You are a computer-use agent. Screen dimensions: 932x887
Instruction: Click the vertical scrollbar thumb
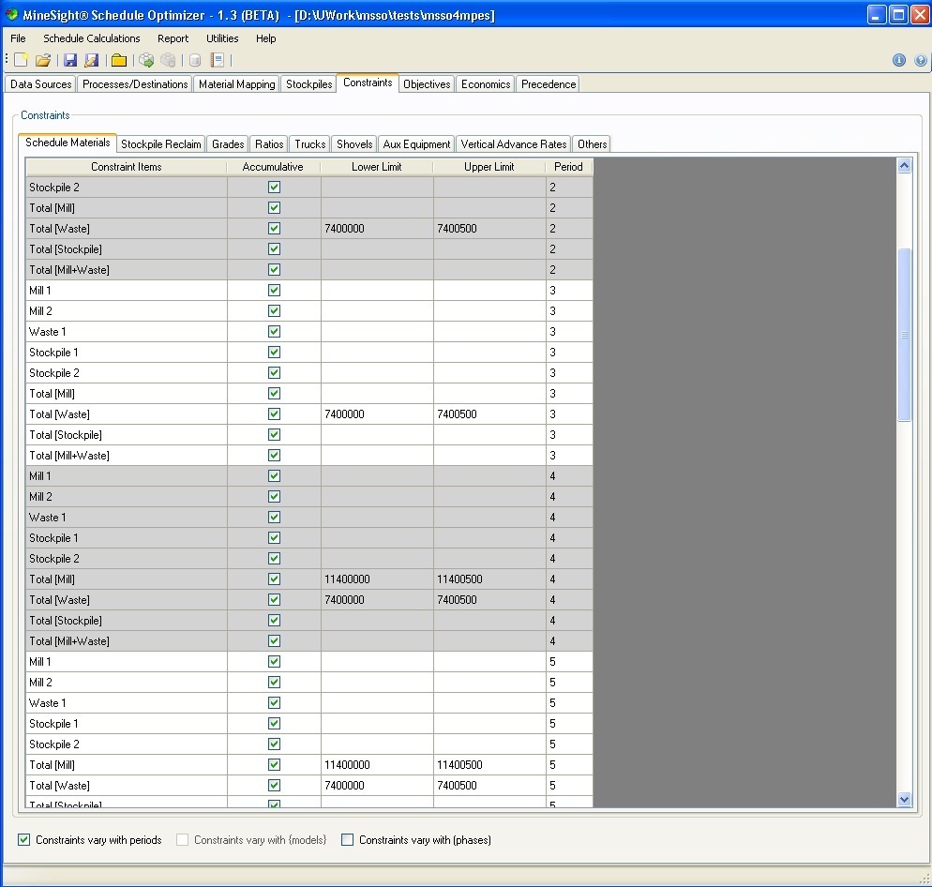coord(904,335)
